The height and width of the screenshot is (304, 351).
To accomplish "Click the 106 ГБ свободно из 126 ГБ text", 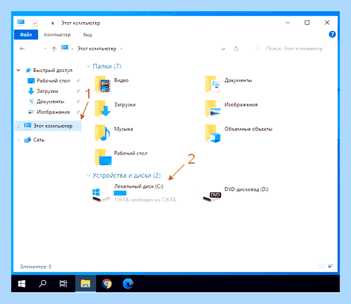I will [x=145, y=200].
